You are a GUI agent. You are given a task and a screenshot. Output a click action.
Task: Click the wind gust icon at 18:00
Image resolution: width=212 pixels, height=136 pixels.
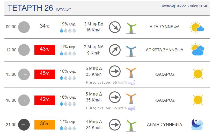pos(132,108)
